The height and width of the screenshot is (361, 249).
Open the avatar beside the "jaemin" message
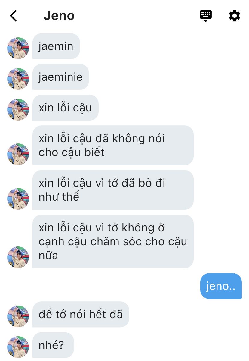[x=18, y=48]
